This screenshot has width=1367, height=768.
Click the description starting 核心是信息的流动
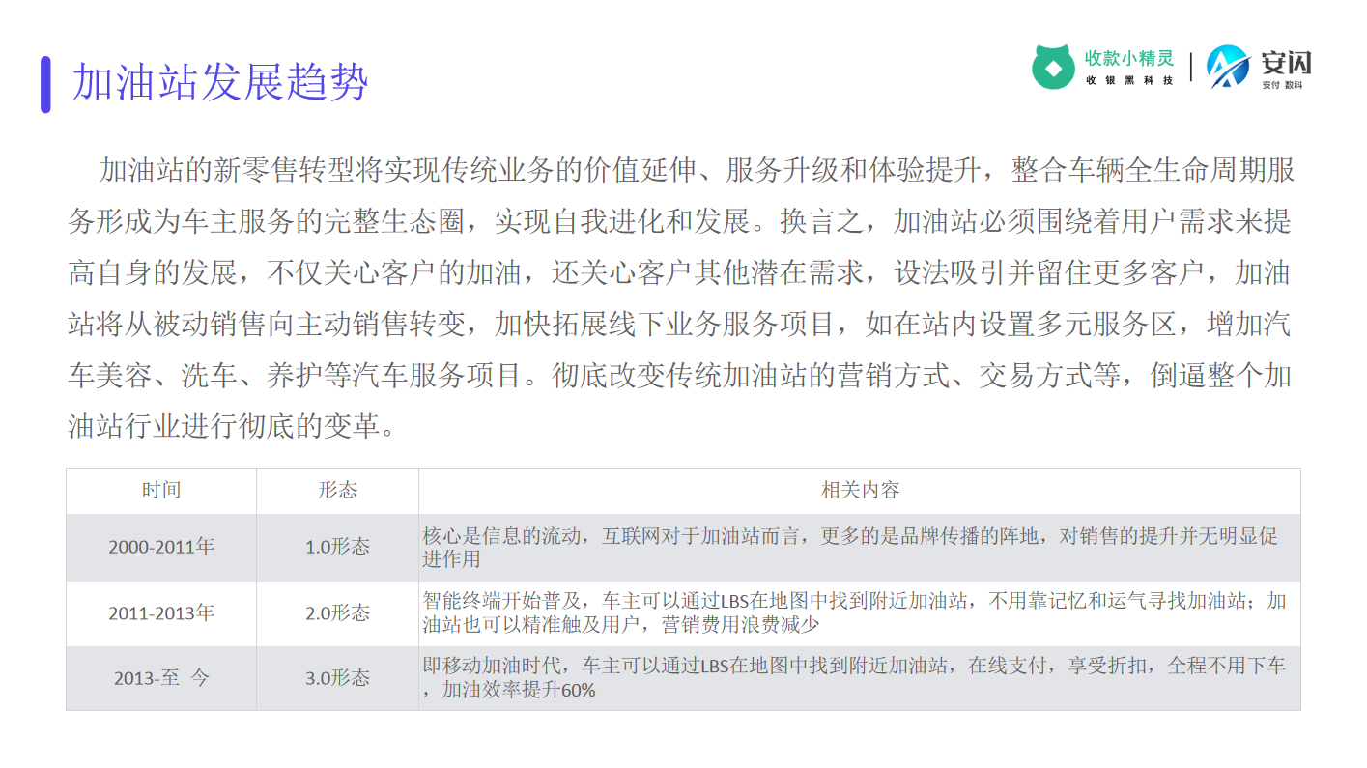click(x=850, y=547)
